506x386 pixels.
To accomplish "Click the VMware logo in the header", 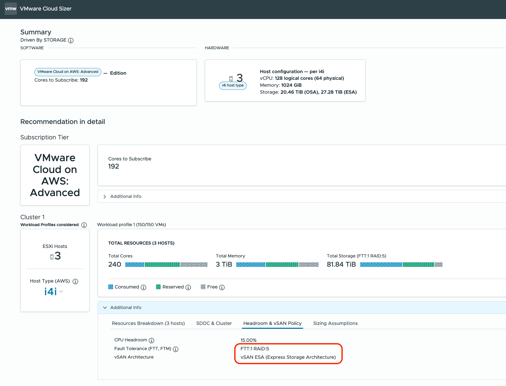I will 11,8.
